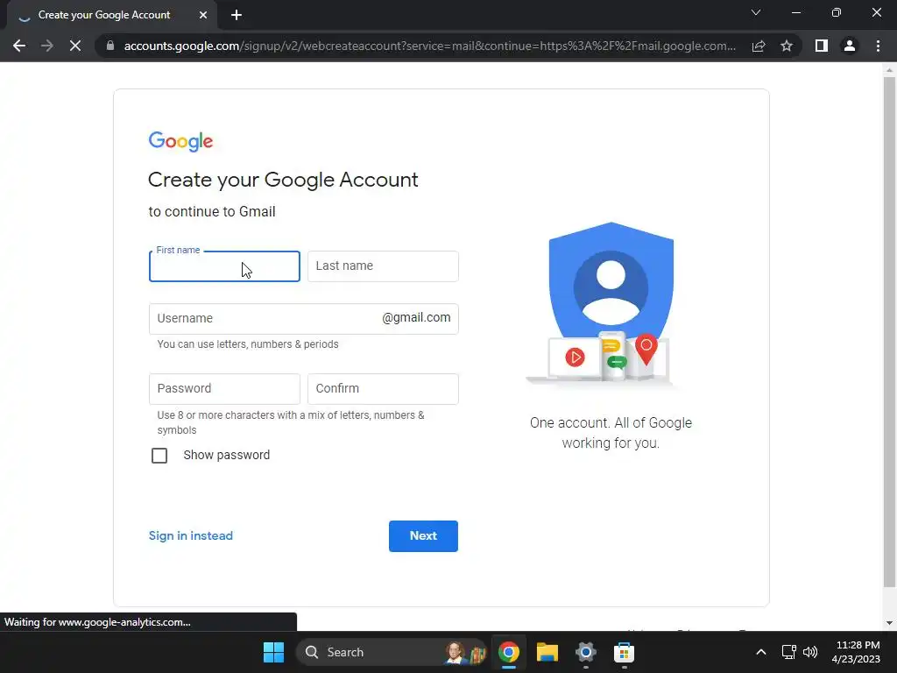Open the Settings gear in the taskbar
897x673 pixels.
[x=586, y=652]
